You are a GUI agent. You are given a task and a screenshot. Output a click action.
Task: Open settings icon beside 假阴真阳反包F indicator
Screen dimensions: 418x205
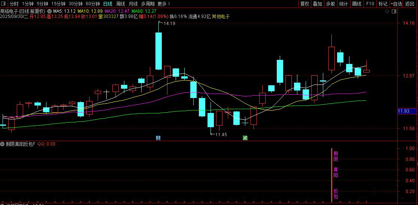[3, 144]
